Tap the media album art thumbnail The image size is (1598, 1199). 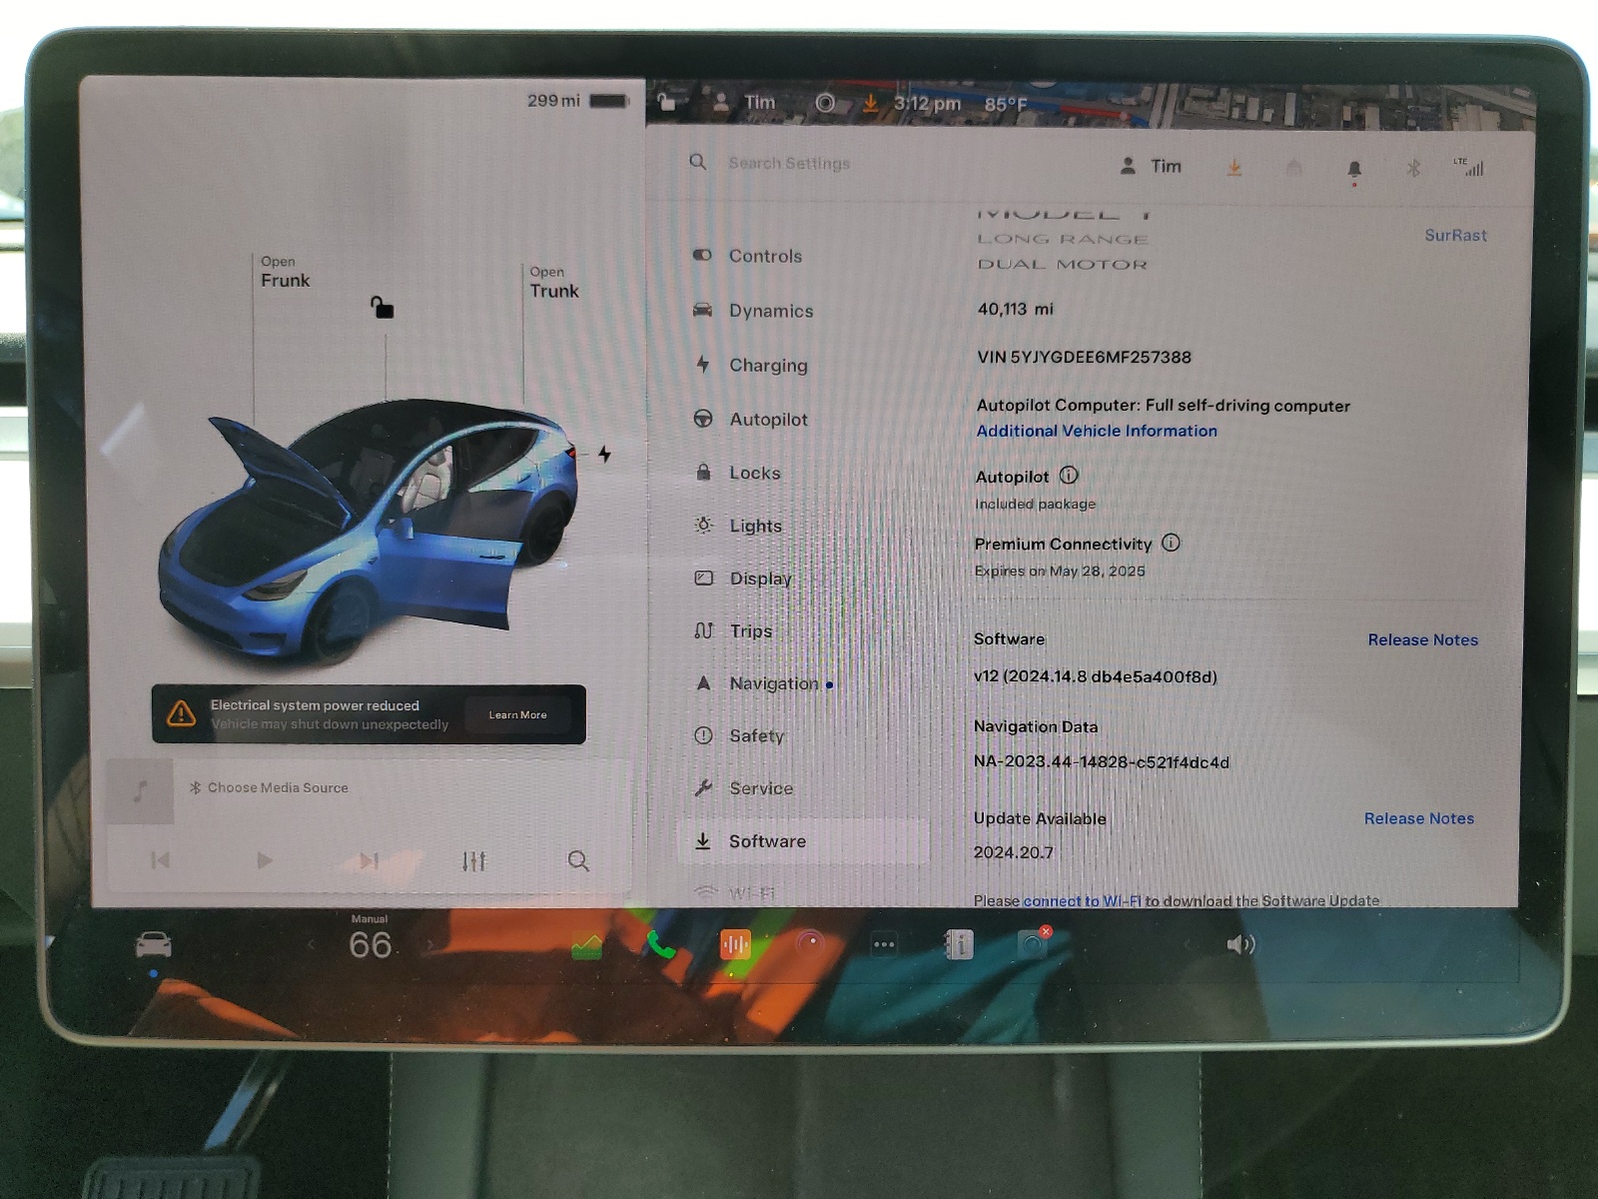coord(140,791)
